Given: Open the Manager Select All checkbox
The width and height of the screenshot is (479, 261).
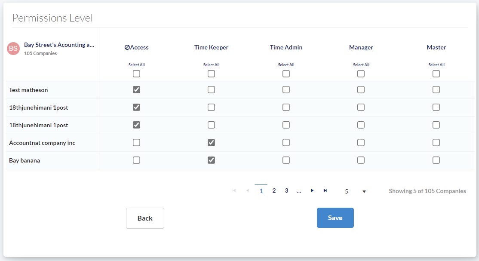Looking at the screenshot, I should (361, 74).
